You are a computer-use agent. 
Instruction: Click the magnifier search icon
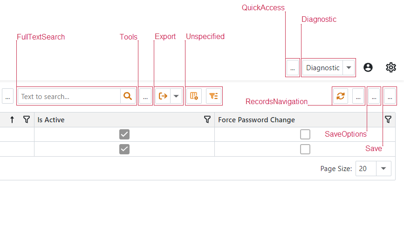pyautogui.click(x=128, y=96)
